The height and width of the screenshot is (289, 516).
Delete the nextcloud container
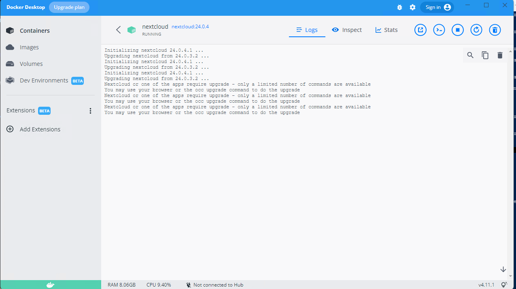(495, 30)
